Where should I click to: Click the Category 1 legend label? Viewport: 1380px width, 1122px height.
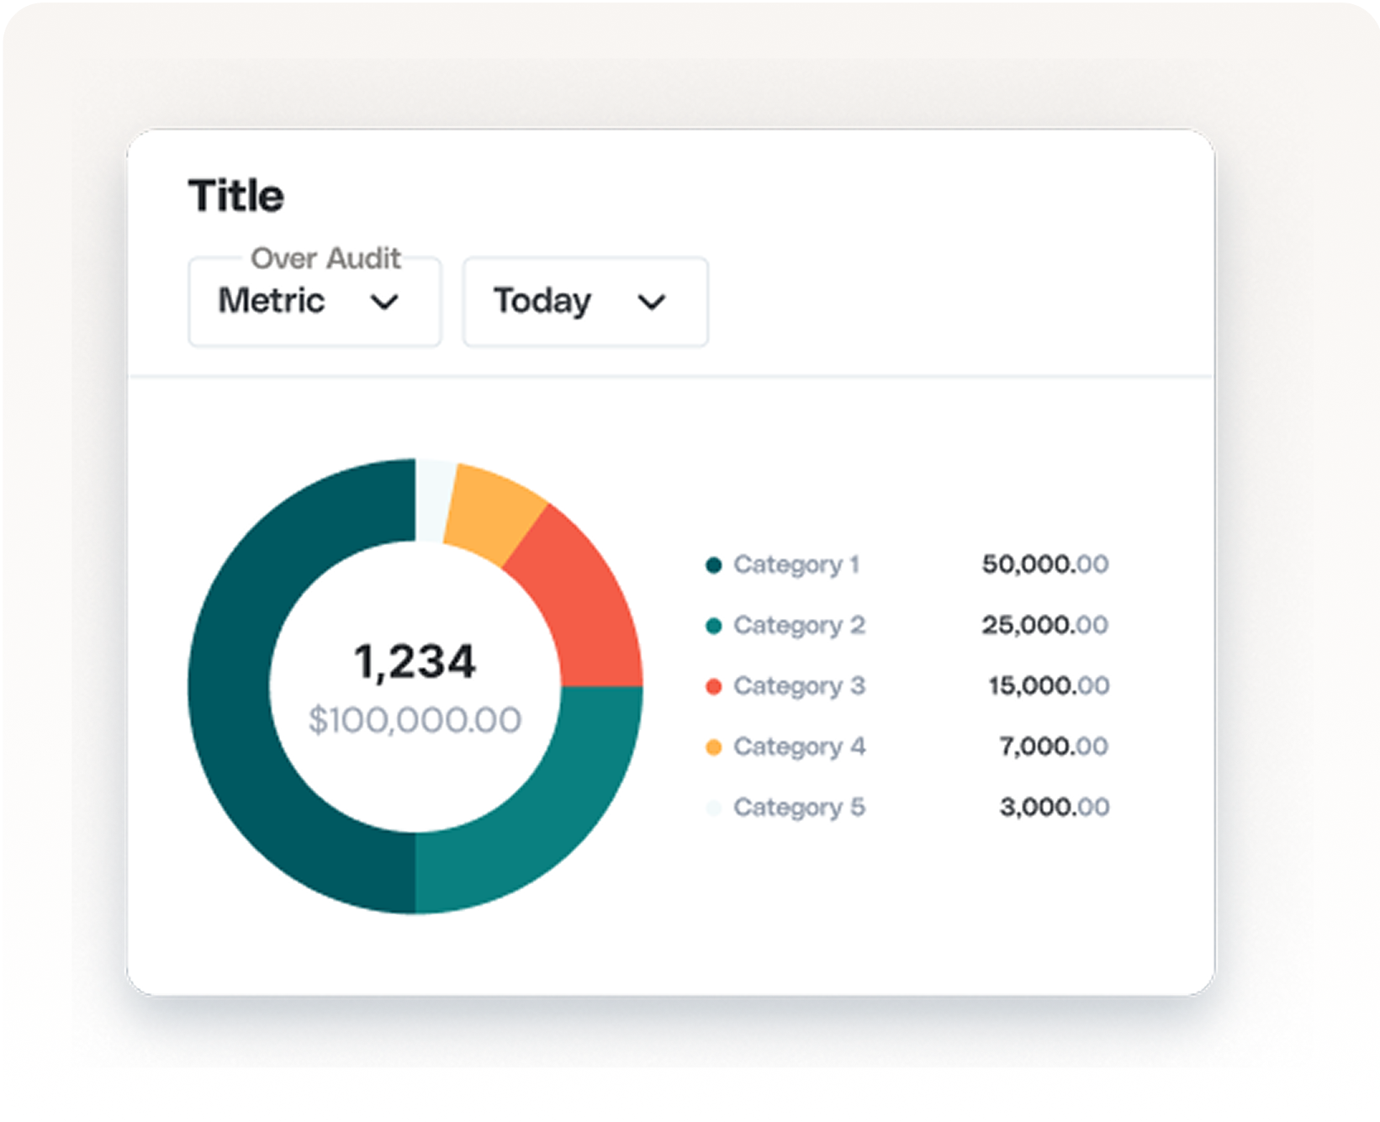[x=796, y=564]
